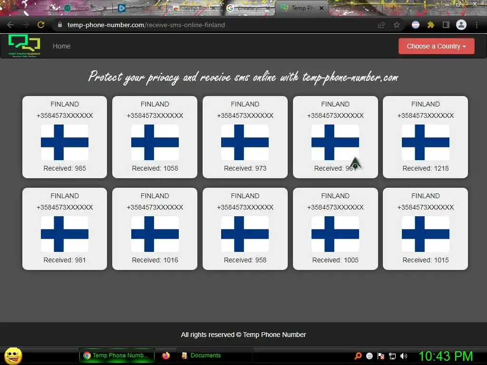
Task: Click the flag above Received: 1015
Action: 426,234
